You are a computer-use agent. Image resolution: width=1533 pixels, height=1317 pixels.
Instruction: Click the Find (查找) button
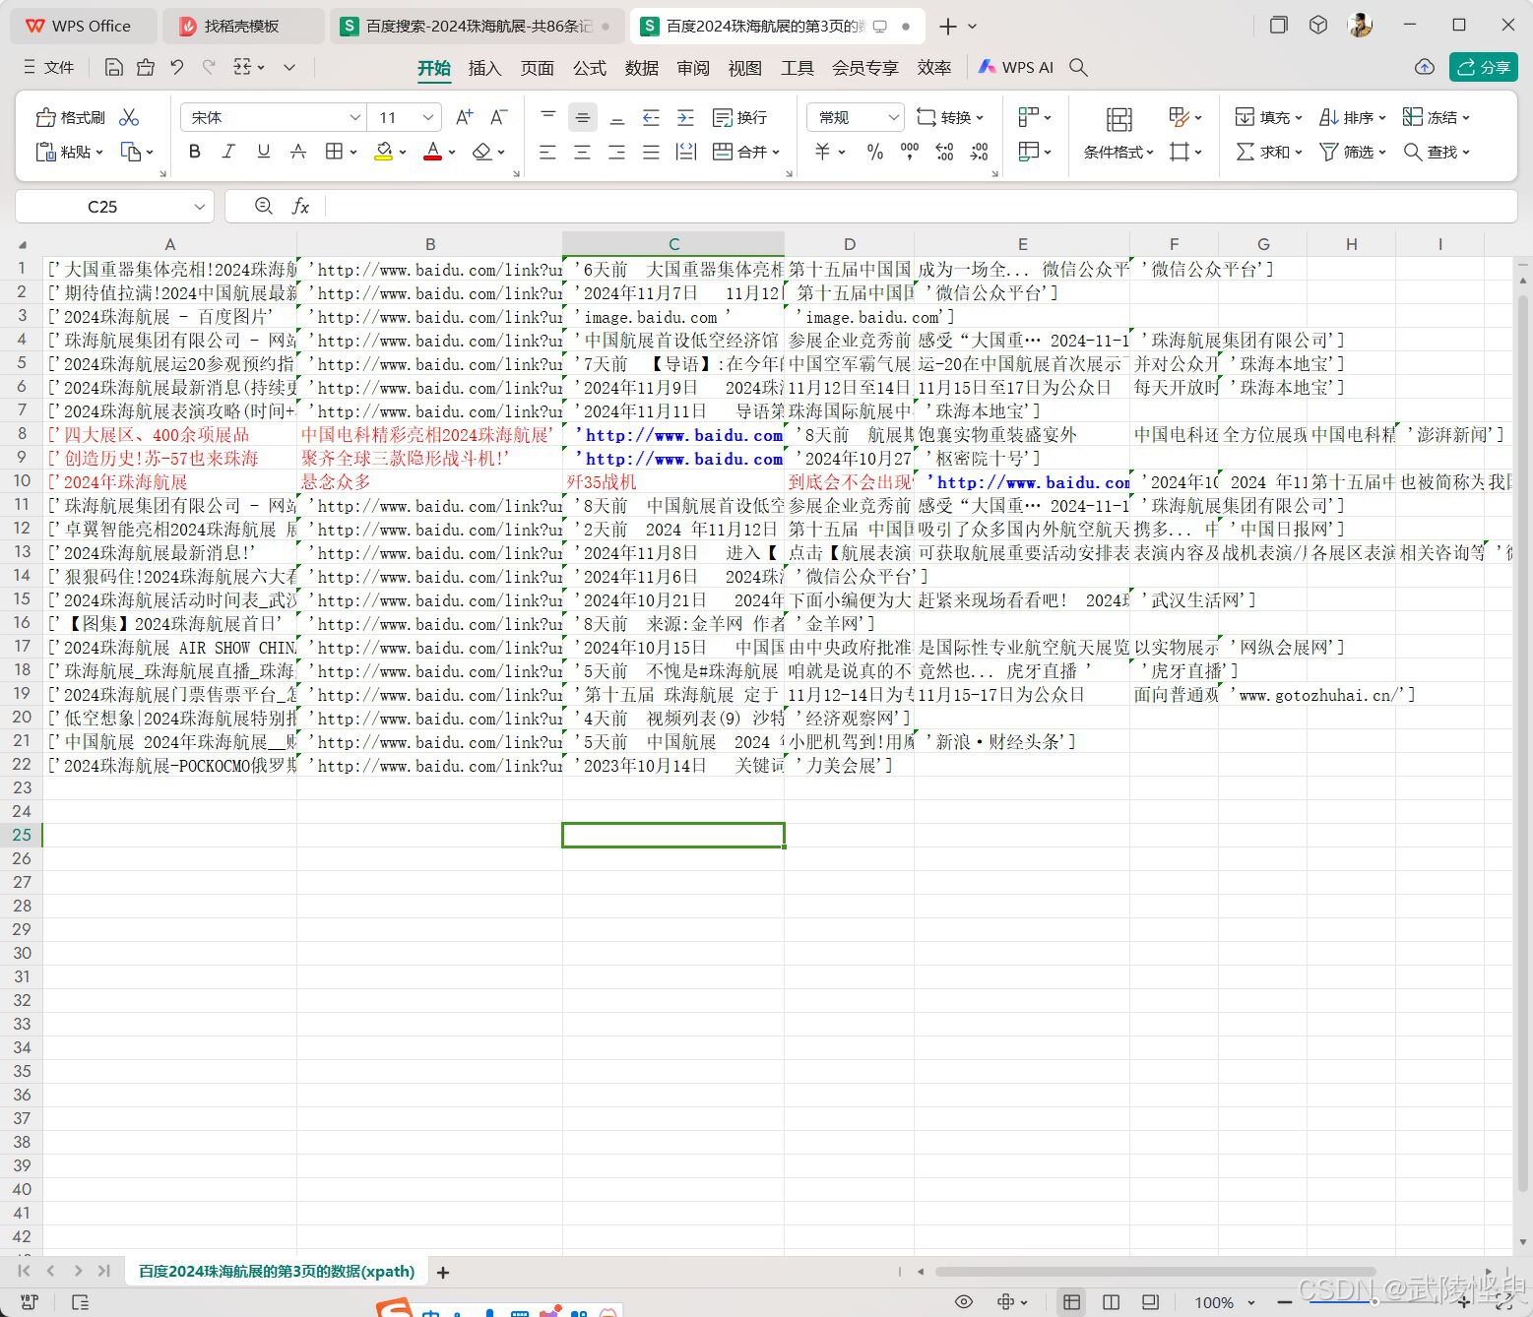click(x=1437, y=152)
